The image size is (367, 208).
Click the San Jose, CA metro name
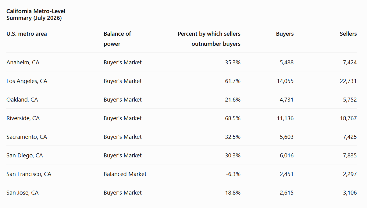coord(23,193)
